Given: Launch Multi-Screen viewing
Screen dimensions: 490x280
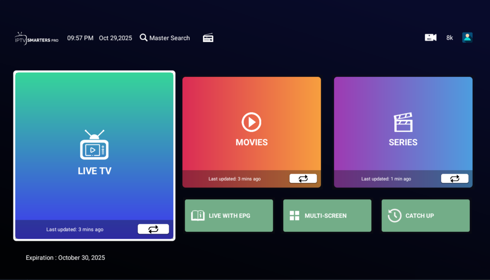Looking at the screenshot, I should (327, 215).
